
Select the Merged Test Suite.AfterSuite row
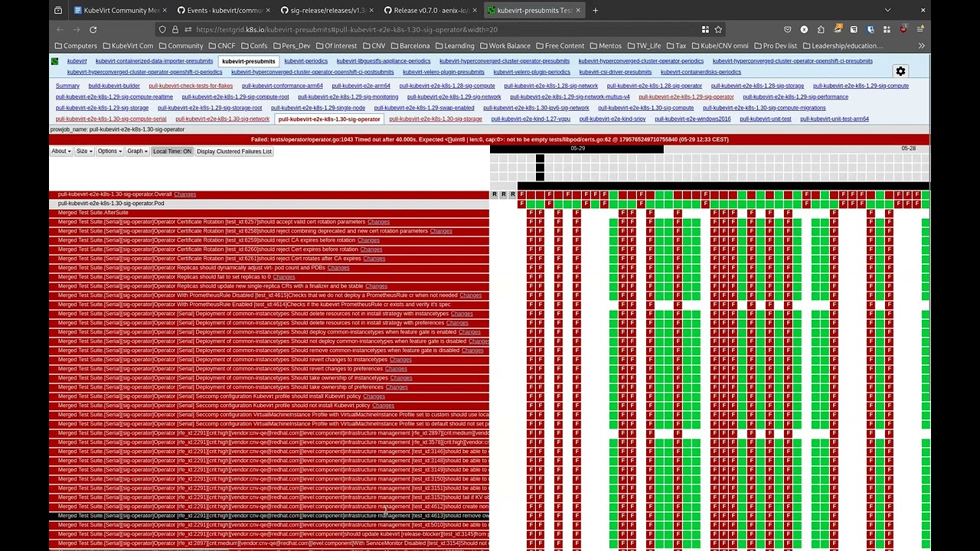269,213
